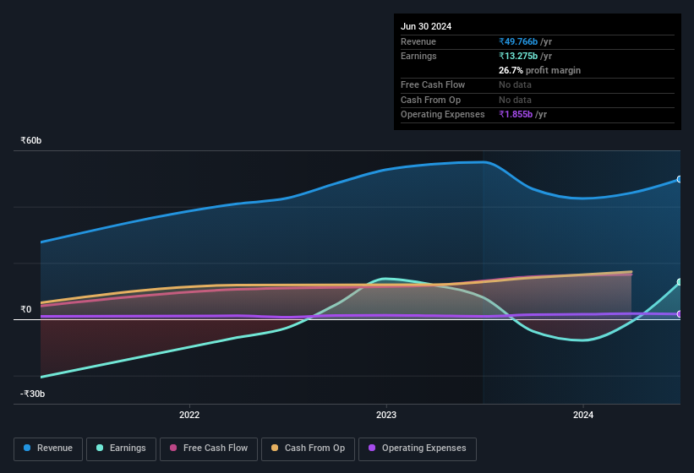Click the Cash From Op row's No data text

tap(515, 100)
